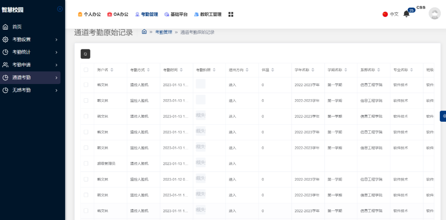Check the row dated 2023-01-12
This screenshot has width=446, height=220.
(86, 179)
